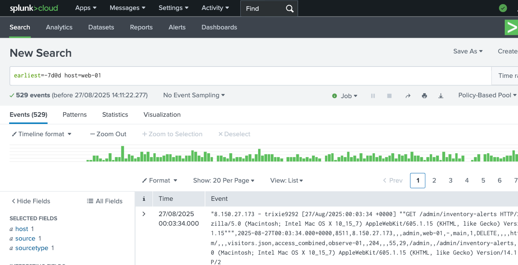
Task: Open the Timeline format dropdown
Action: [41, 134]
